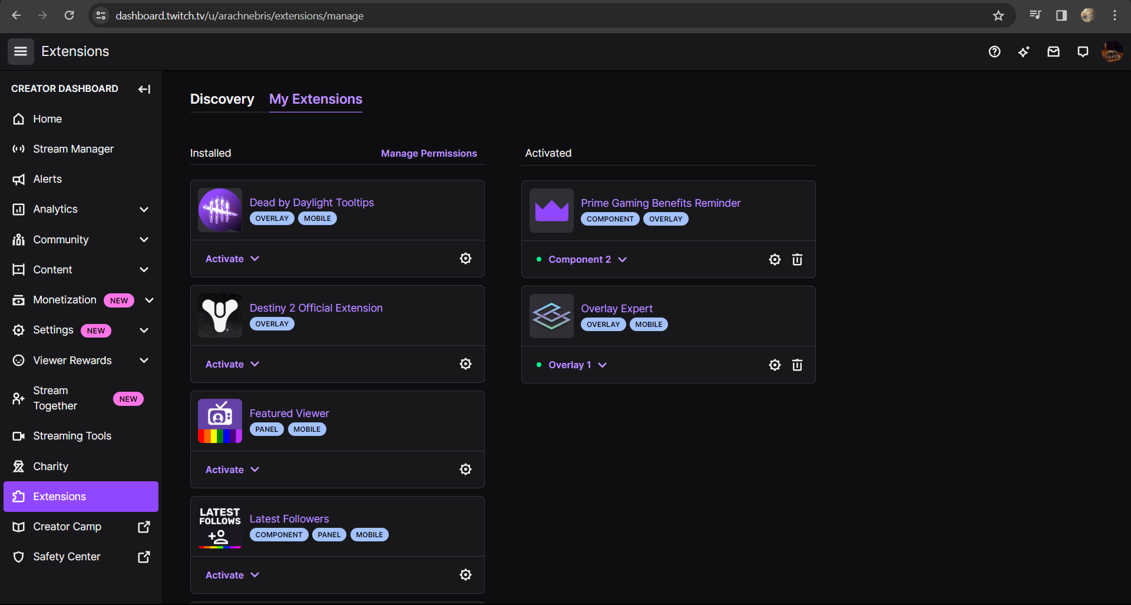The width and height of the screenshot is (1131, 605).
Task: Open the browser media controls icon
Action: click(1035, 15)
